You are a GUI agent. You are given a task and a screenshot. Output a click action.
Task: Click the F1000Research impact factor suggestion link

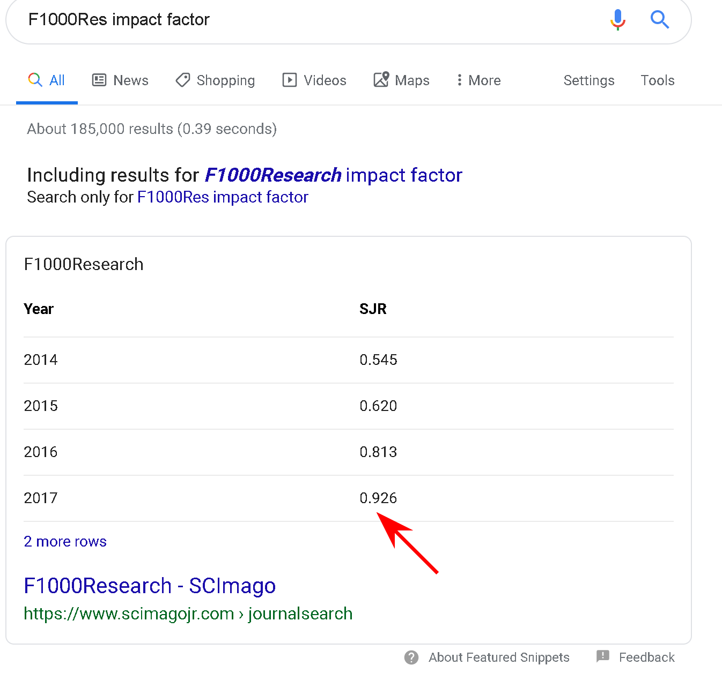333,175
